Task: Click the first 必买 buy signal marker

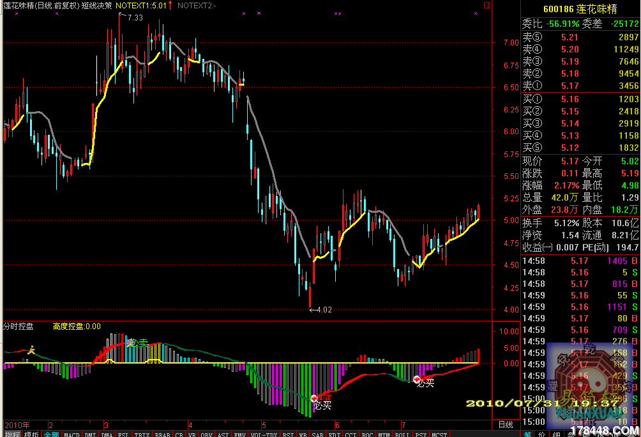Action: [x=322, y=404]
